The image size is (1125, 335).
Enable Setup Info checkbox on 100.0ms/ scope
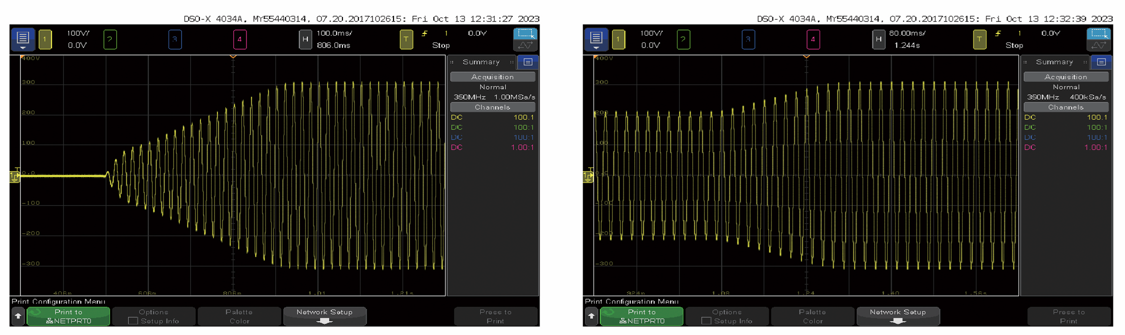point(133,321)
